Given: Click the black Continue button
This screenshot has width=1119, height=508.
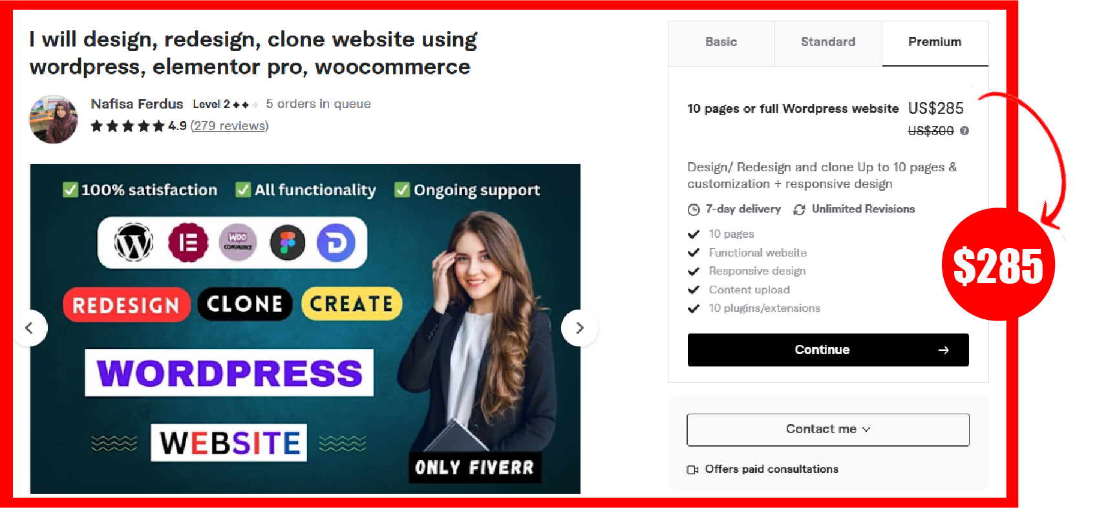Looking at the screenshot, I should click(828, 350).
